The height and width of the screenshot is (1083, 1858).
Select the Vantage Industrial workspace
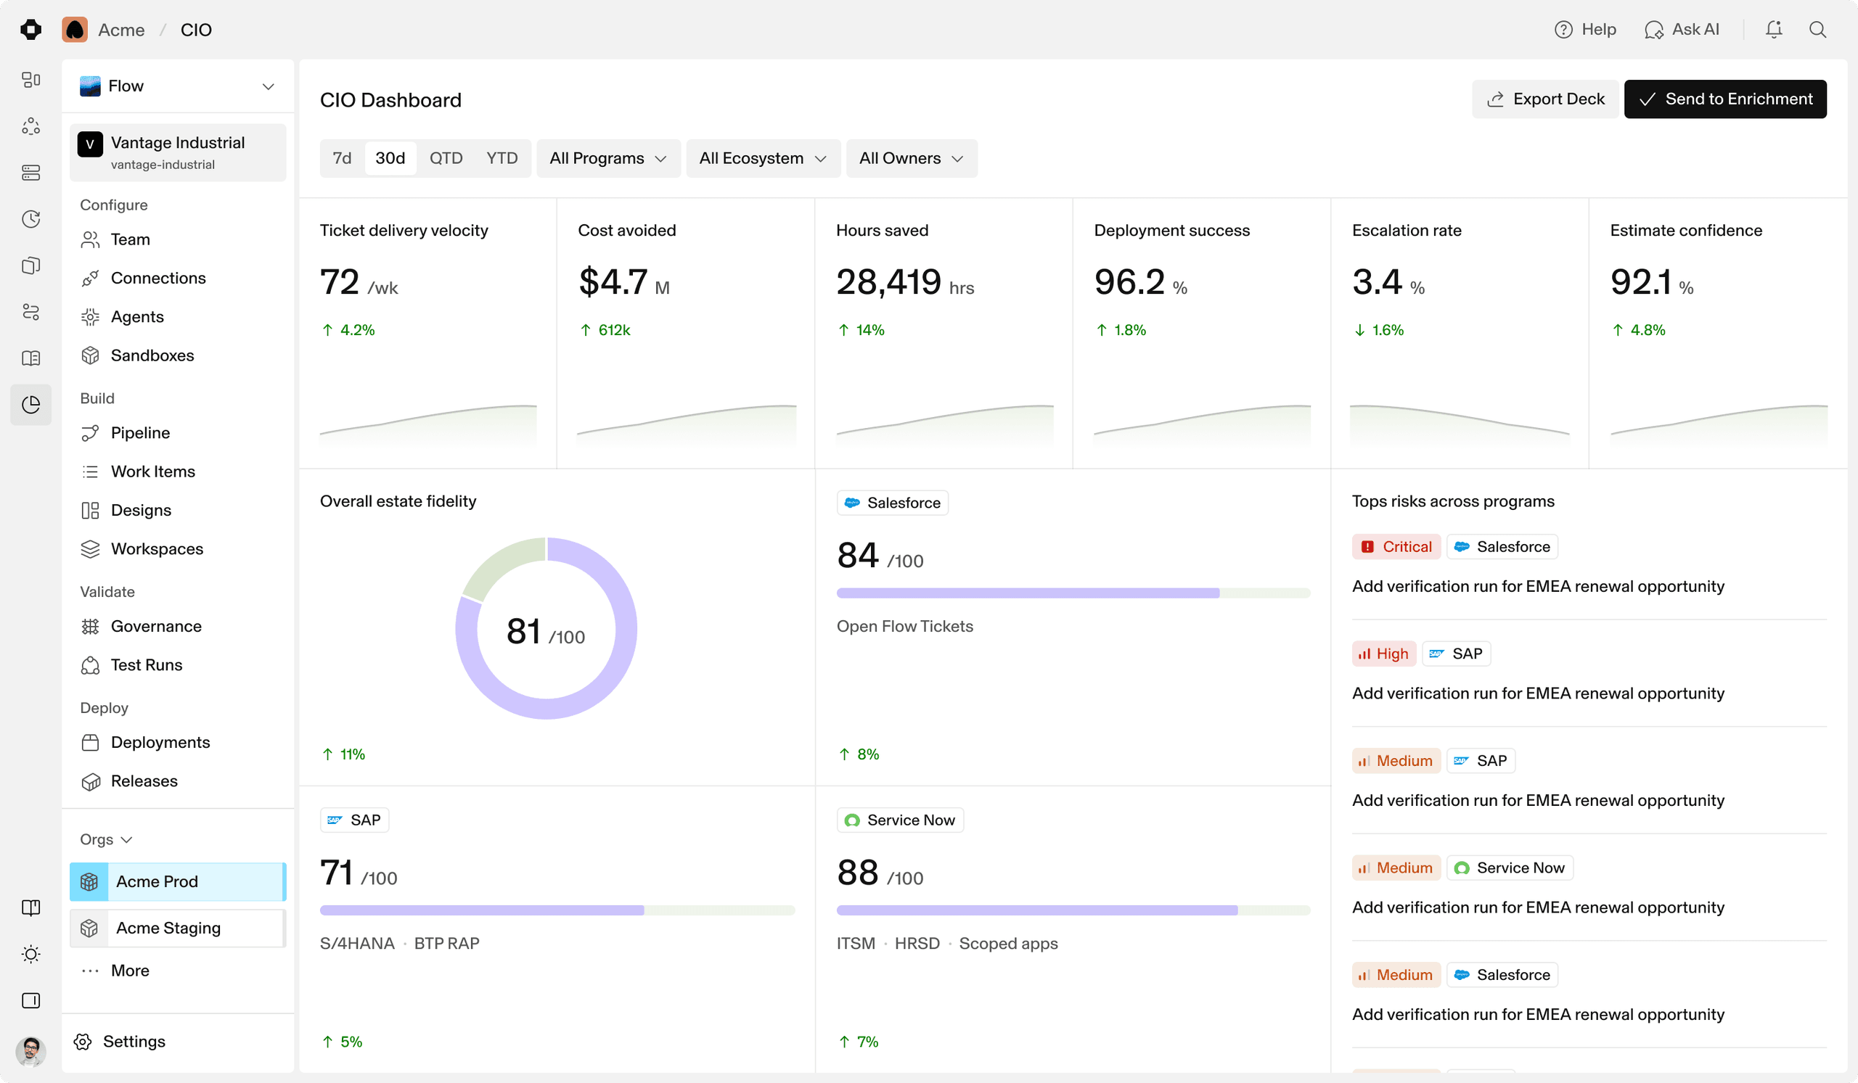coord(178,152)
